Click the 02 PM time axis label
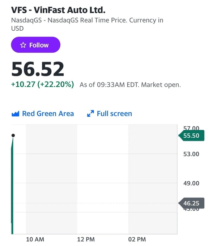217x246 pixels. [x=137, y=239]
